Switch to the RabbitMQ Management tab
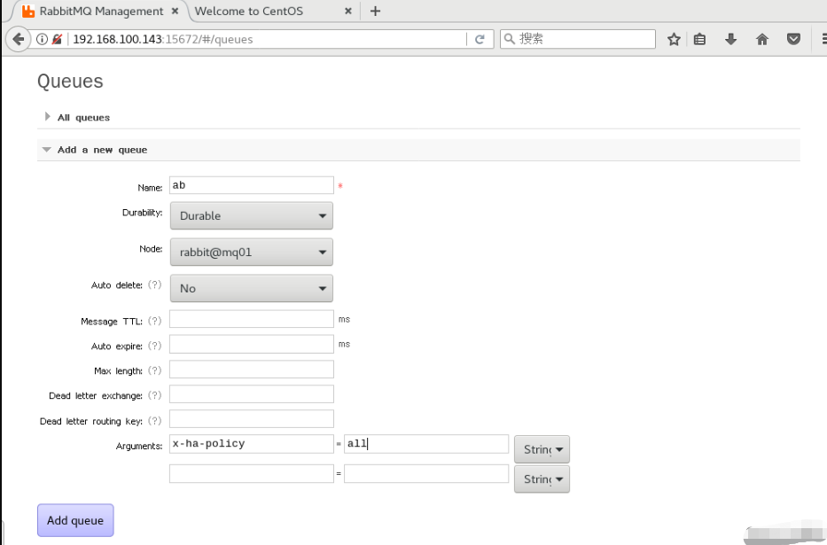This screenshot has width=827, height=545. [101, 11]
